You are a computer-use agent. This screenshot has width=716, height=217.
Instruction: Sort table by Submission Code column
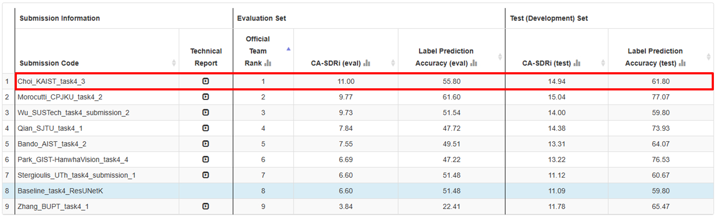coord(174,63)
